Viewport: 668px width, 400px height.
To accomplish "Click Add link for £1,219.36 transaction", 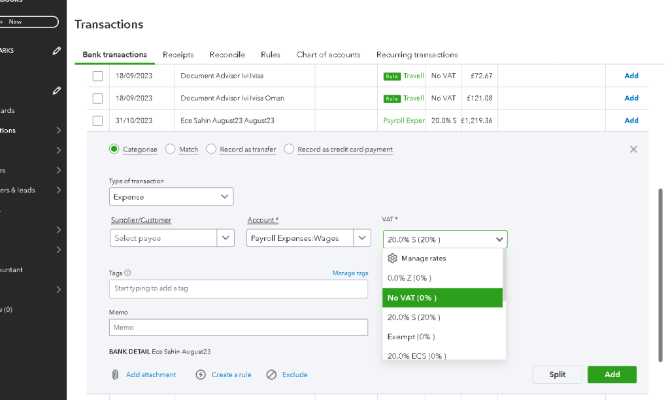I will [631, 121].
